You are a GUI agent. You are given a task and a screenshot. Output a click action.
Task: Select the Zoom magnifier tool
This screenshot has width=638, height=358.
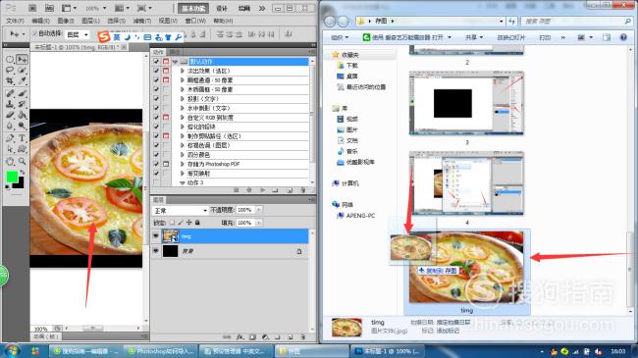[x=22, y=162]
